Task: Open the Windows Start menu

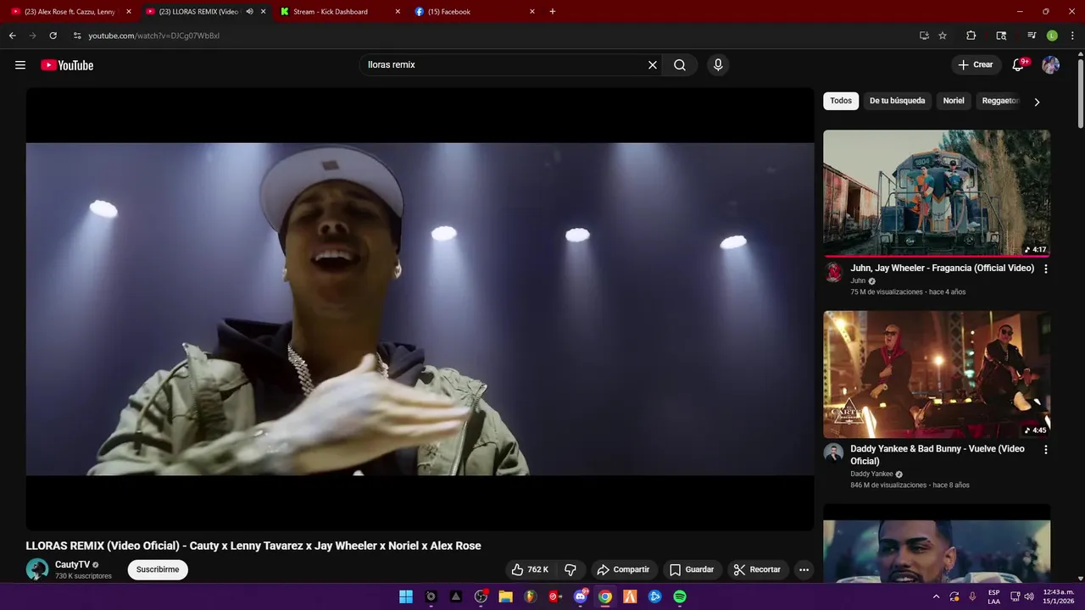Action: (x=406, y=596)
